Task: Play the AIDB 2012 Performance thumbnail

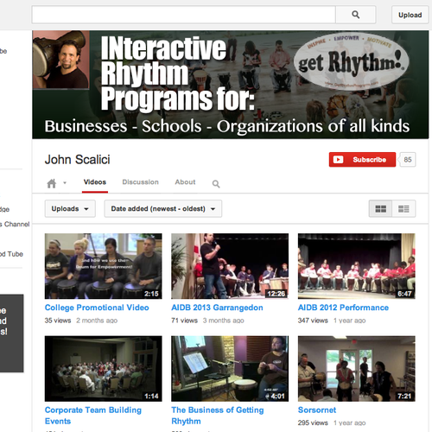Action: [357, 266]
